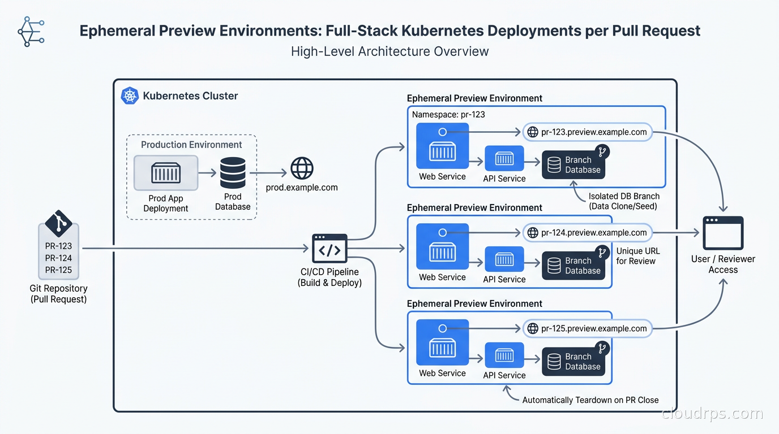Click the prod.example.com address

[x=302, y=188]
